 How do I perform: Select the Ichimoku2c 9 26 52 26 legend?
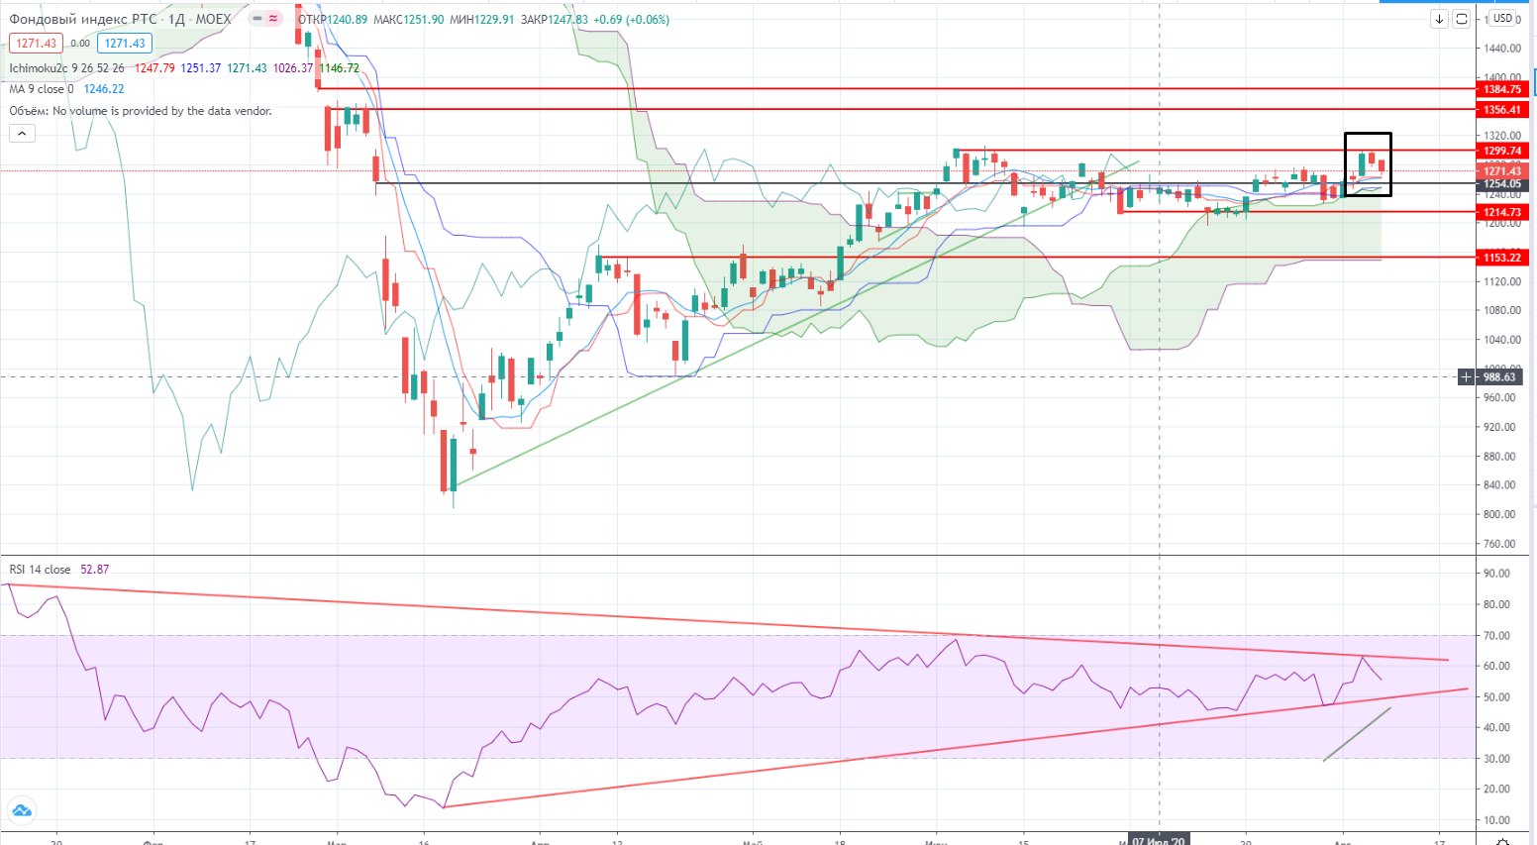pyautogui.click(x=67, y=68)
